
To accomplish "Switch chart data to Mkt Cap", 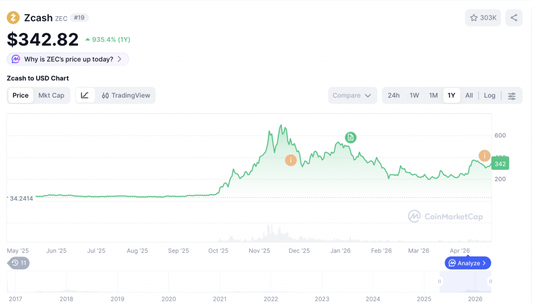I will [x=51, y=95].
